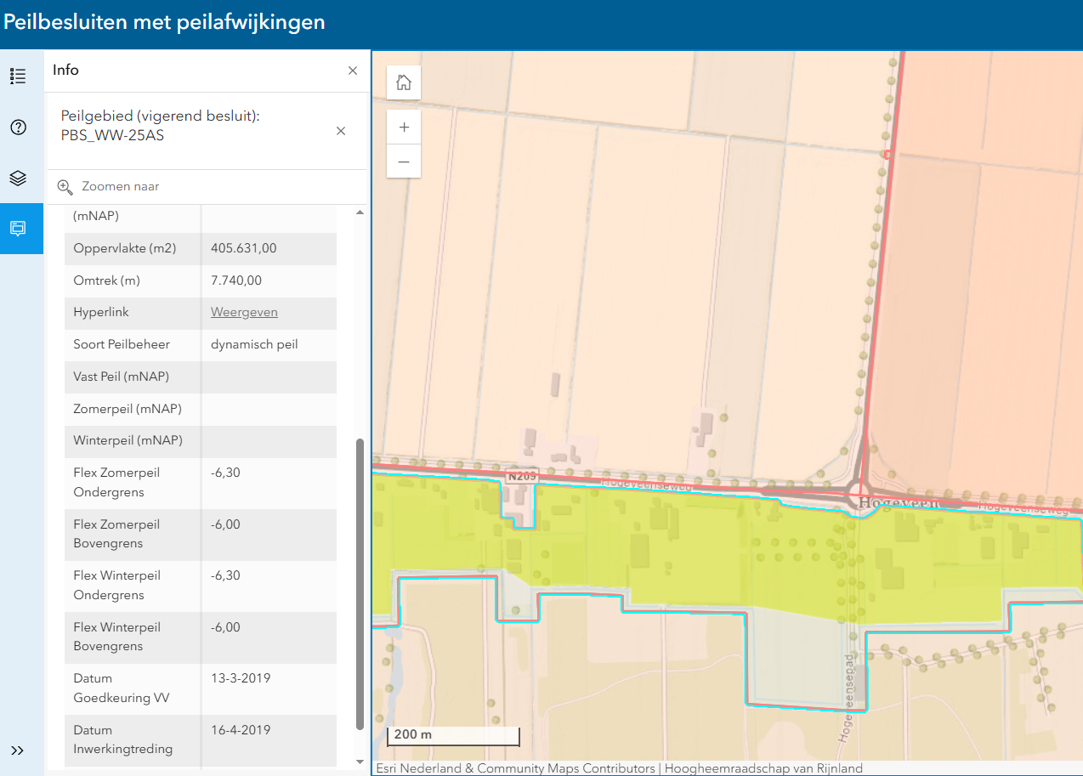Click the Flex Zomerpeil Ondergrens label
This screenshot has height=776, width=1083.
pyautogui.click(x=116, y=483)
